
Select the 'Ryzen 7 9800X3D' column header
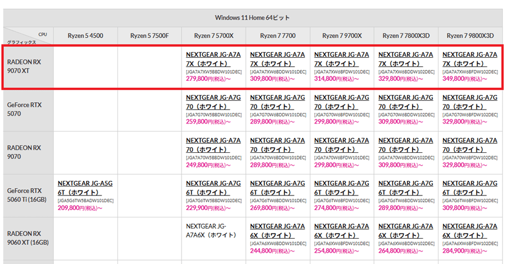click(470, 36)
